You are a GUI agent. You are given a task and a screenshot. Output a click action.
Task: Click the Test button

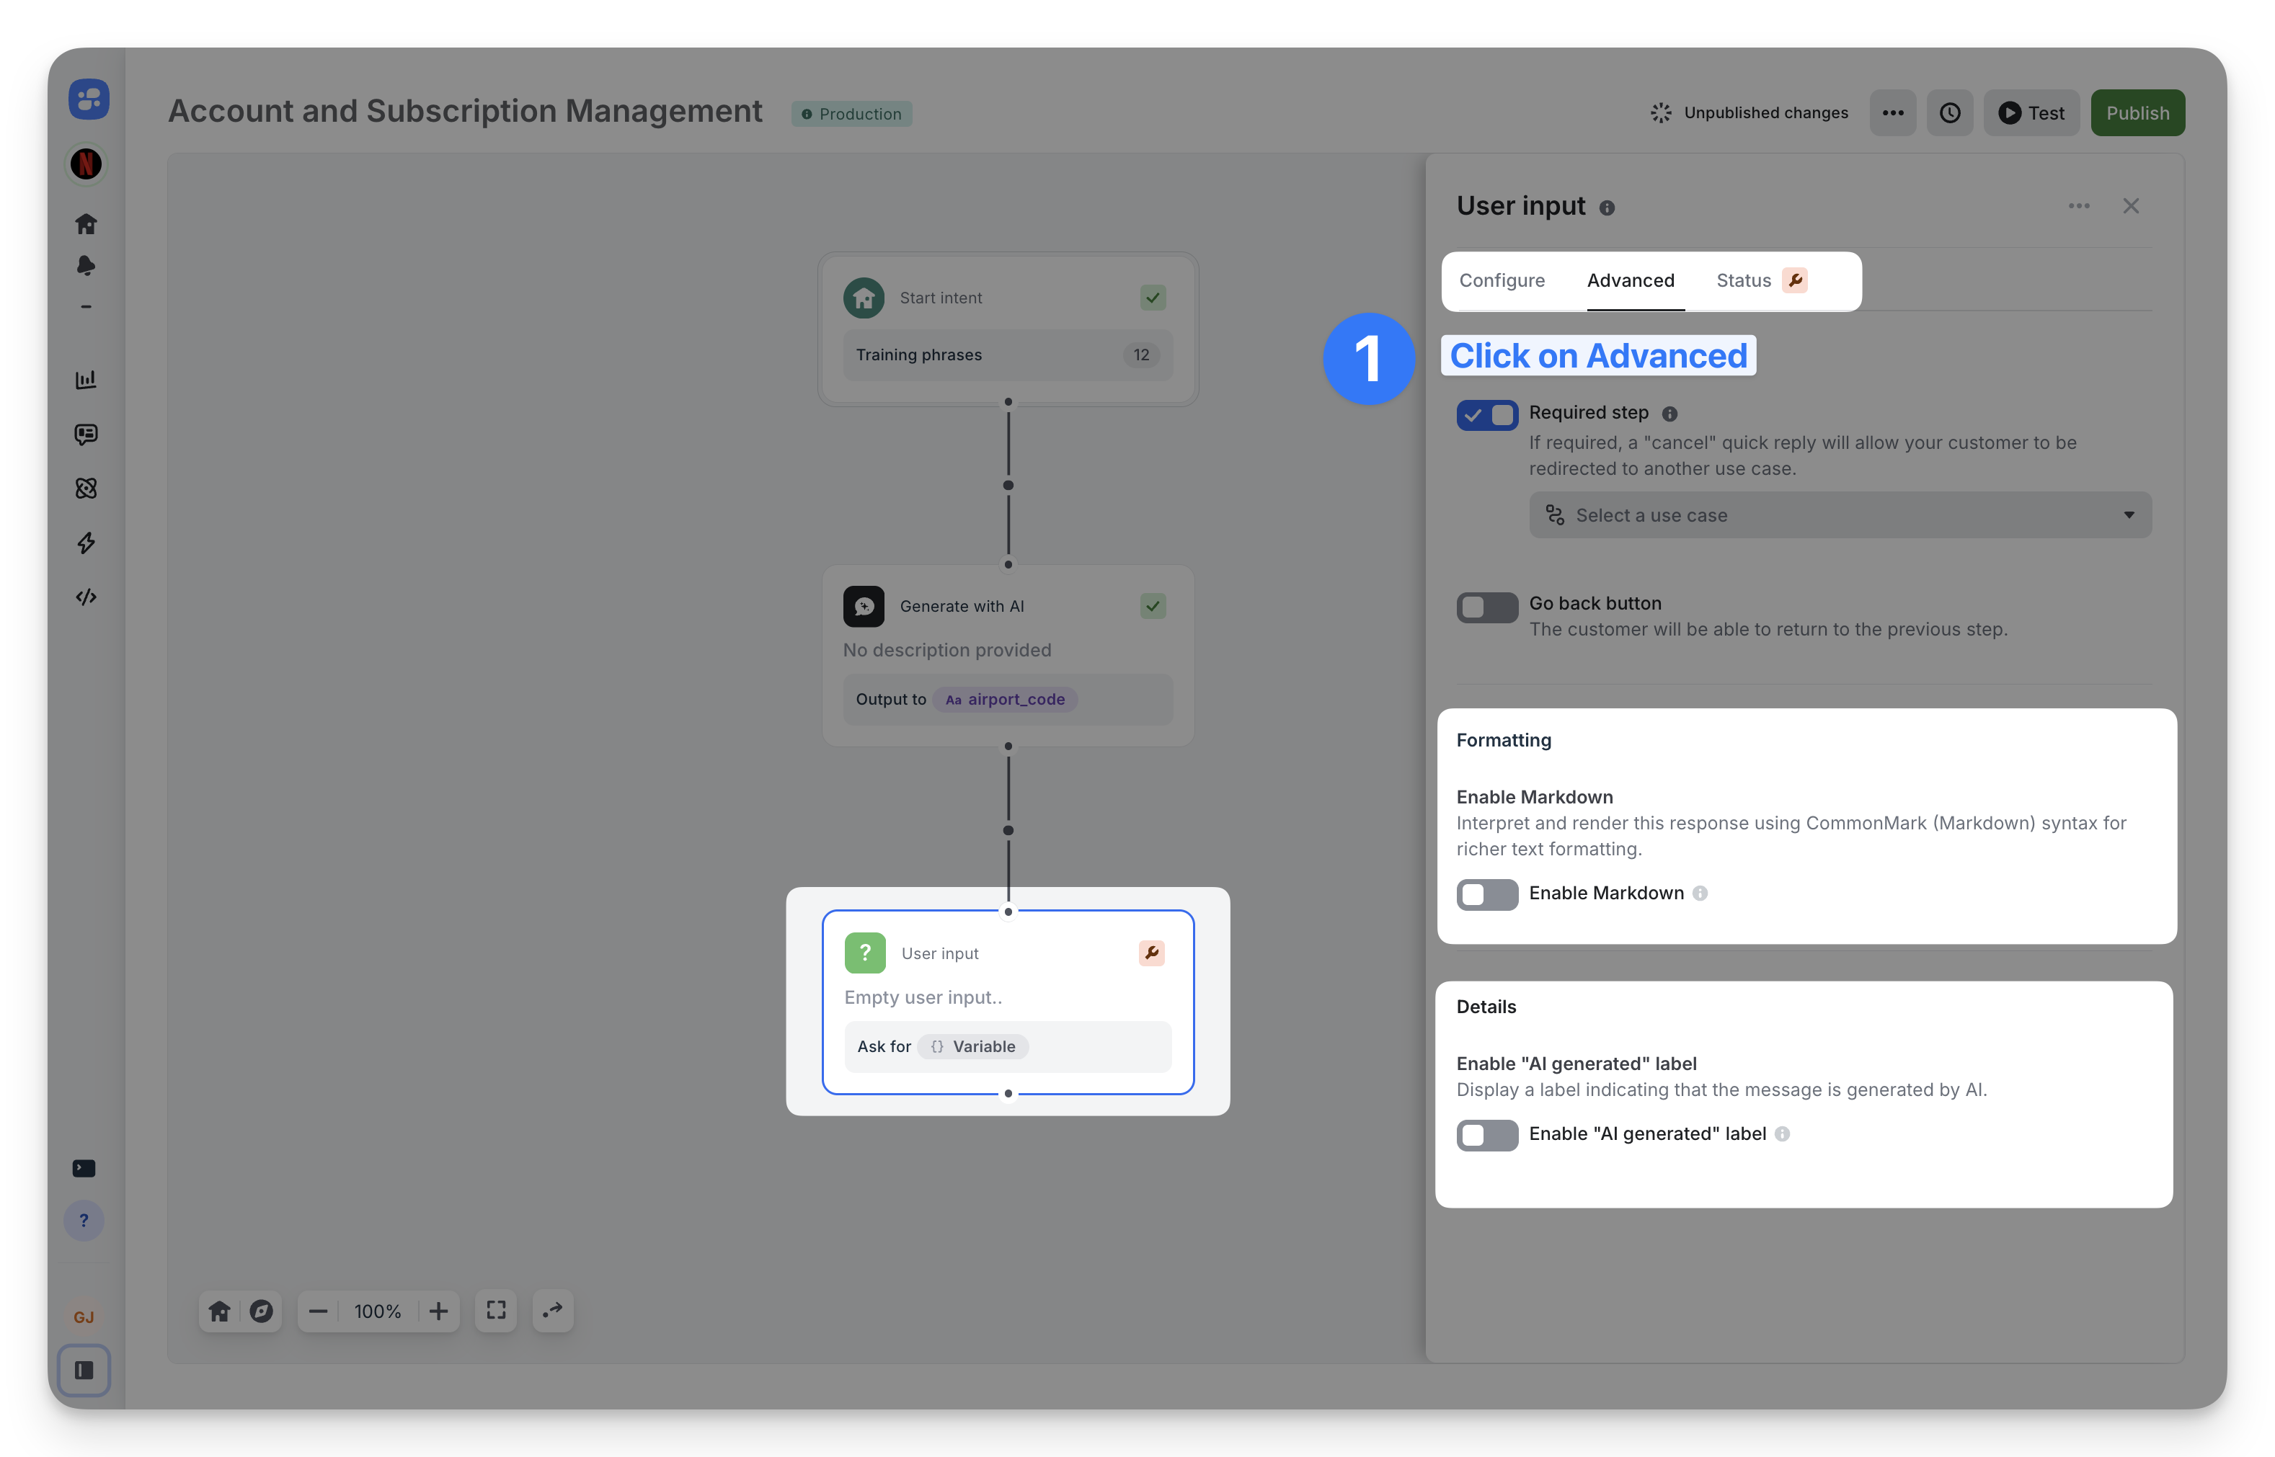click(2031, 114)
